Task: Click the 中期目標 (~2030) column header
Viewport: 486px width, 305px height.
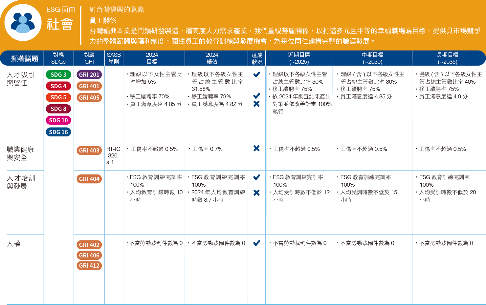Action: (x=372, y=58)
